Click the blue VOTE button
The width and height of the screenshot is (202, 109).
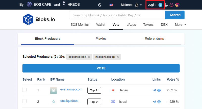tap(101, 68)
